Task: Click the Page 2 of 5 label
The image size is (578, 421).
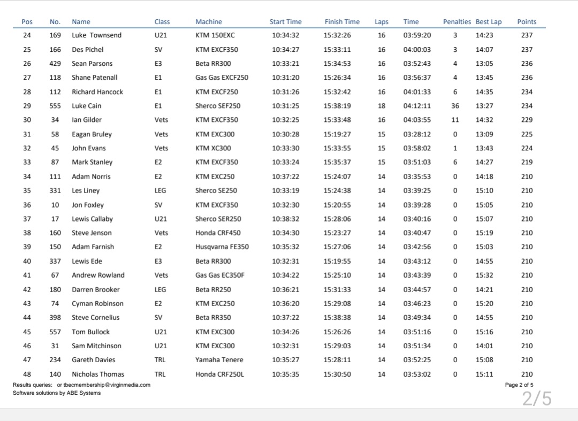Action: pos(519,385)
